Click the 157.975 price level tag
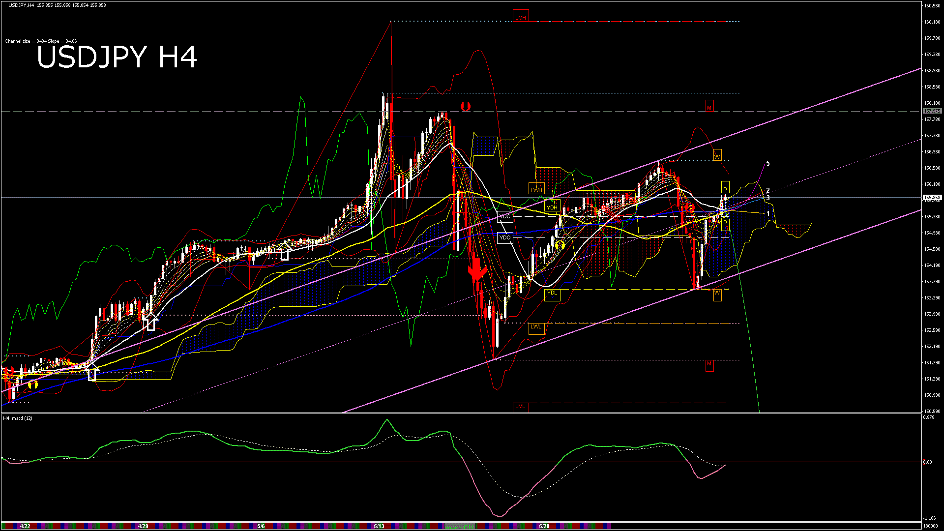Image resolution: width=944 pixels, height=531 pixels. coord(932,111)
